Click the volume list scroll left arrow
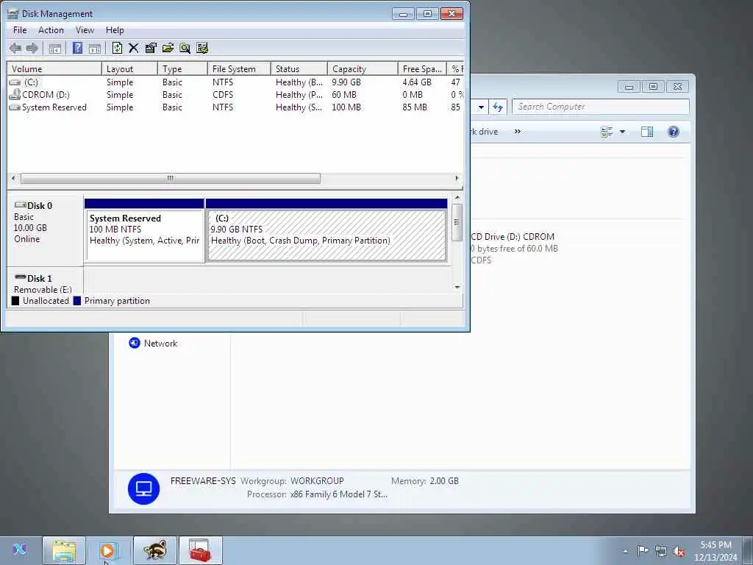 tap(13, 178)
